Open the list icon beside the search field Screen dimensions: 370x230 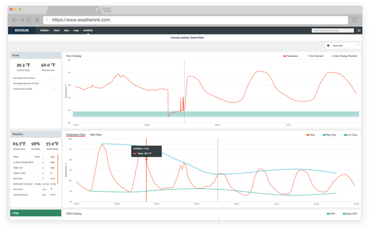click(359, 31)
